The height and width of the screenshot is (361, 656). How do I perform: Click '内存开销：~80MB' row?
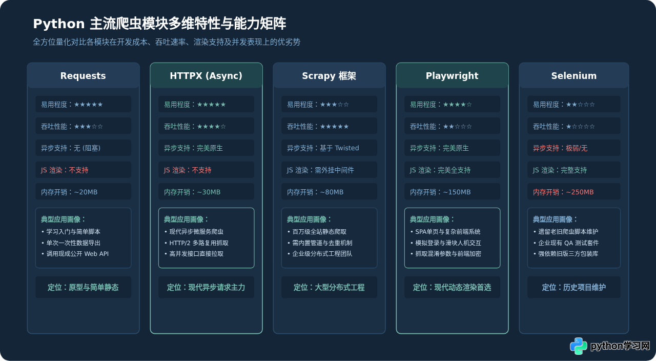pyautogui.click(x=329, y=192)
